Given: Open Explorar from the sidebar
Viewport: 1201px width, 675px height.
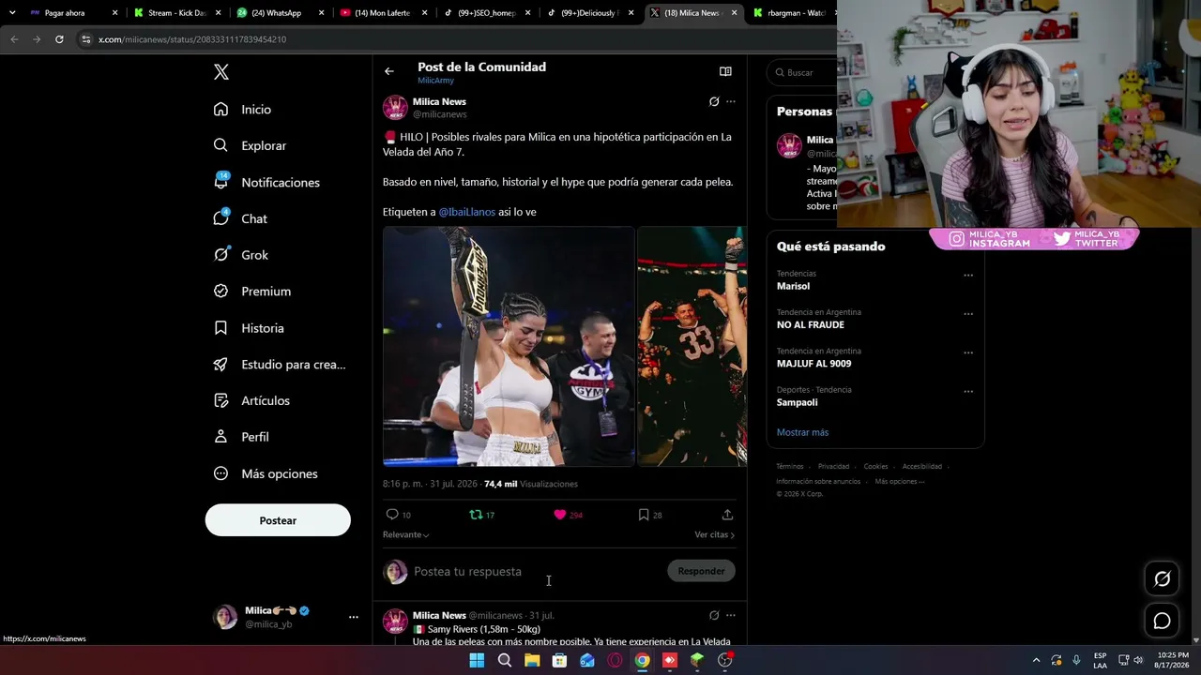Looking at the screenshot, I should (251, 145).
